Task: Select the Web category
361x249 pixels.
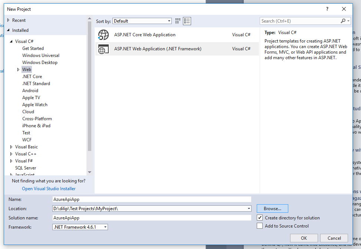Action: coord(26,70)
